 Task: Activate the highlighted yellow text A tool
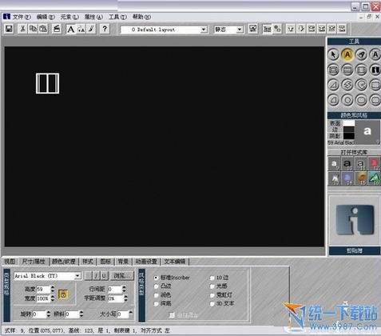pos(347,54)
